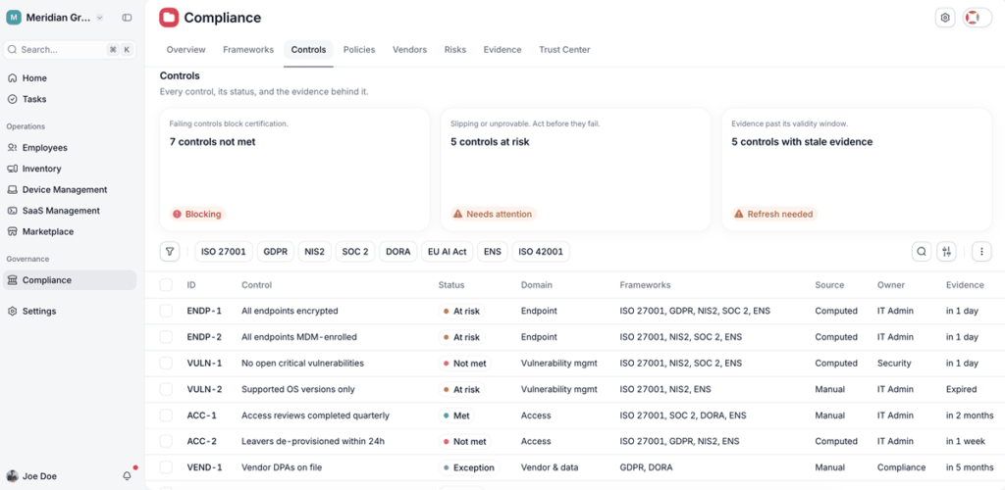This screenshot has width=1005, height=490.
Task: Switch to the Evidence tab
Action: [x=502, y=49]
